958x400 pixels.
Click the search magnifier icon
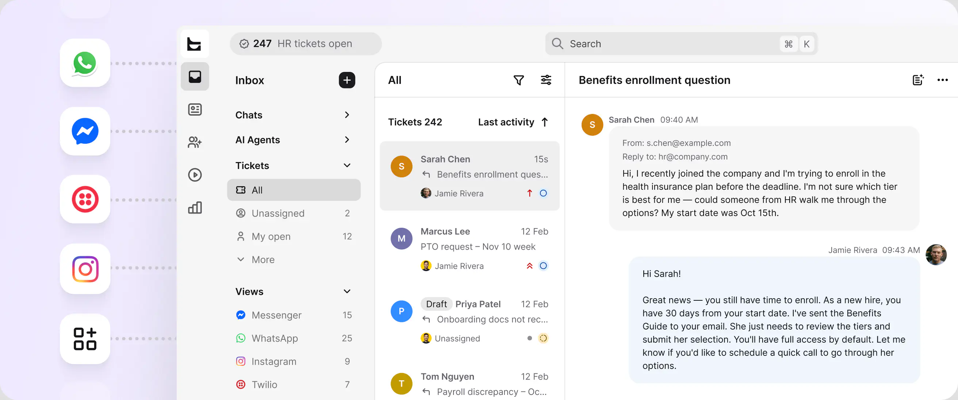(x=557, y=43)
